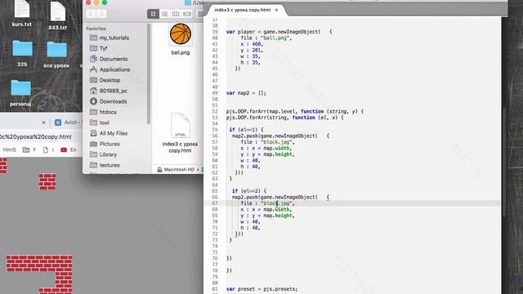The height and width of the screenshot is (294, 523).
Task: Switch Finder to icon view
Action: pos(153,14)
